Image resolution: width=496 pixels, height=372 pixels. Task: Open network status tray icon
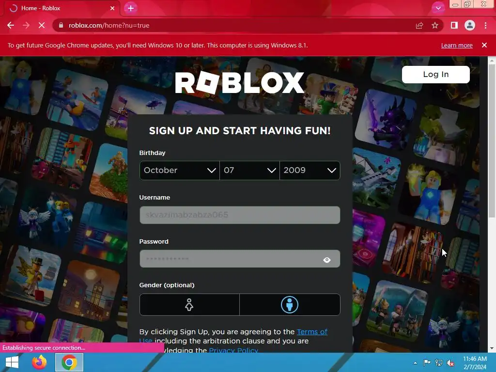439,363
